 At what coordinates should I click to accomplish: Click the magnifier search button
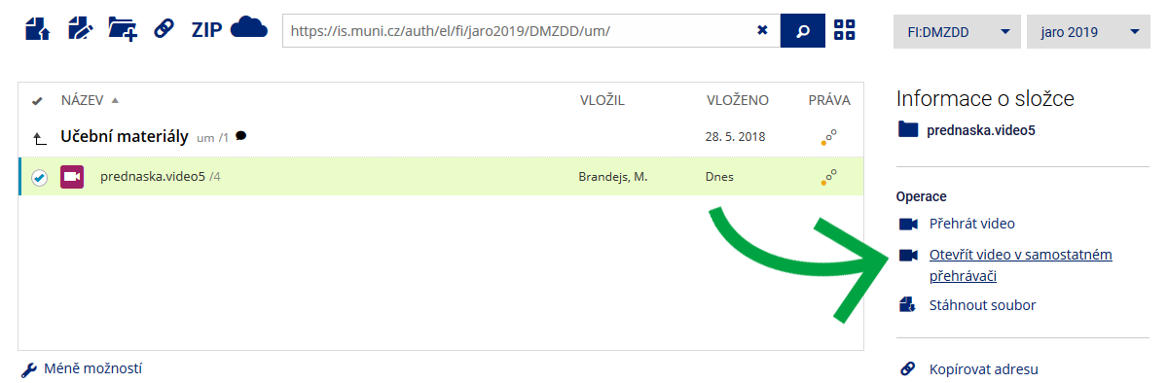803,30
